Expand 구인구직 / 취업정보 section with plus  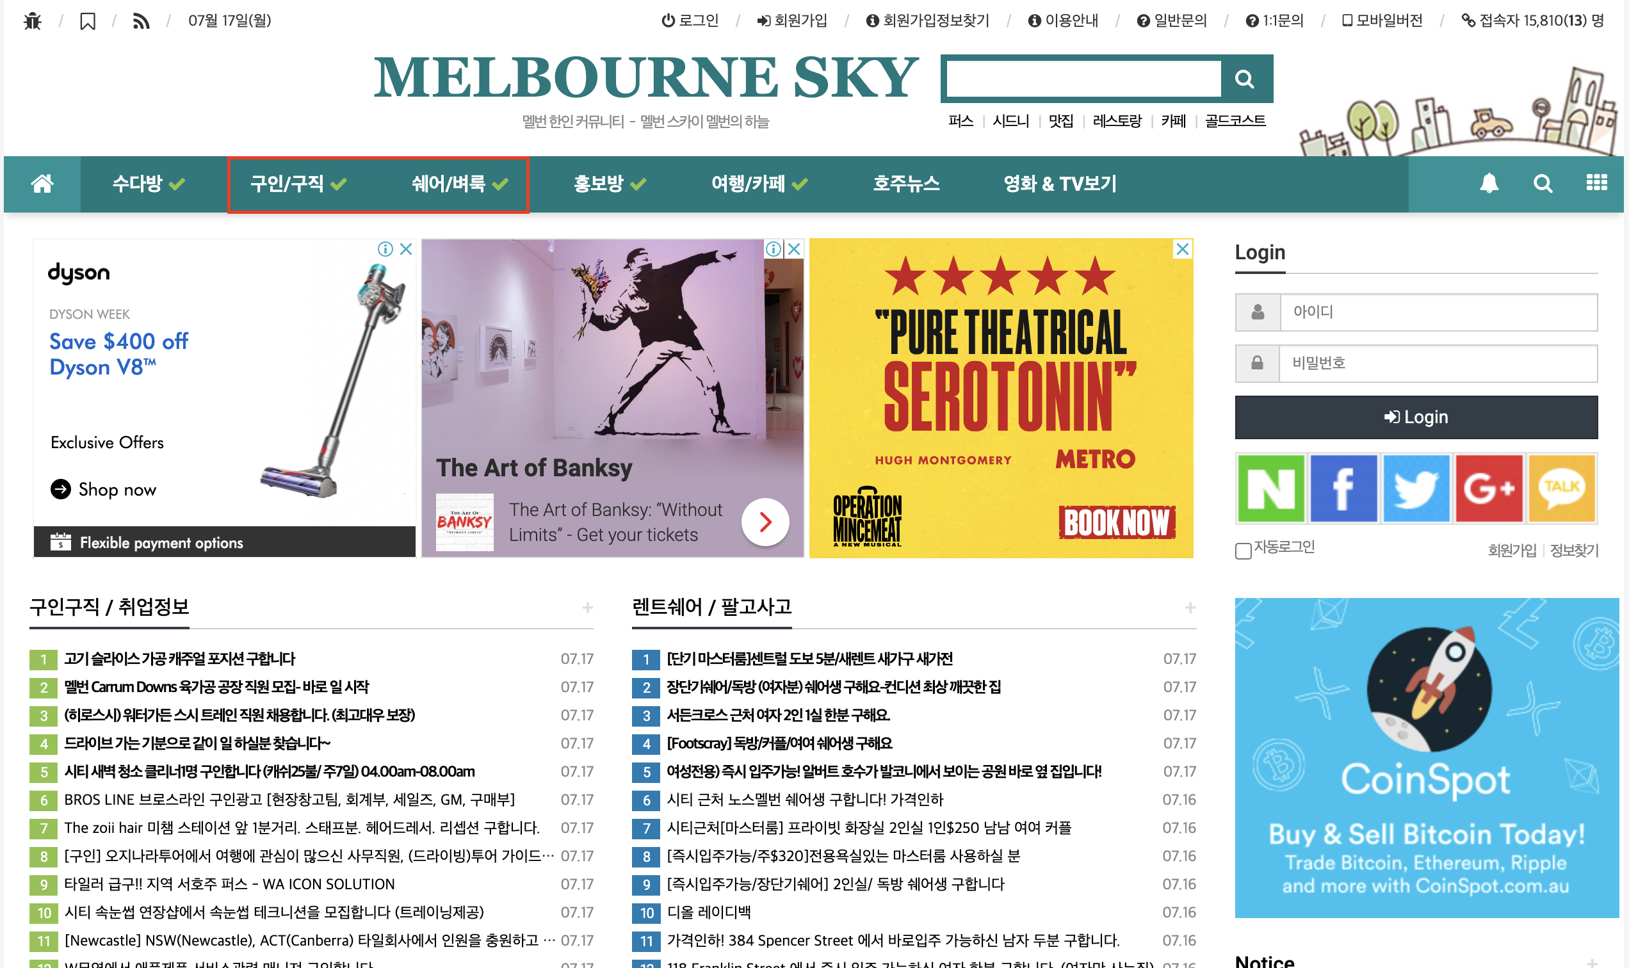pos(588,608)
